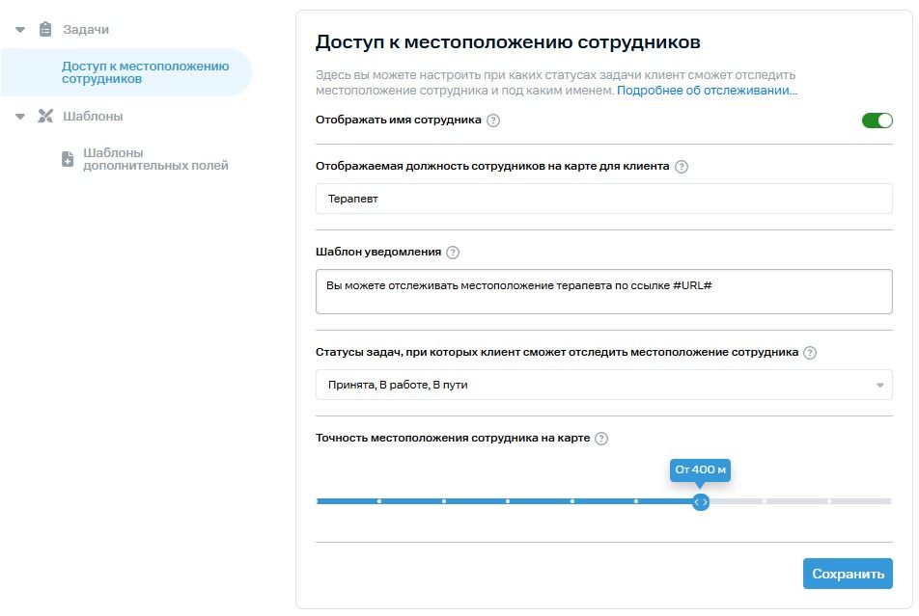Open the Подробнее об отслеживании link
The image size is (919, 616).
point(707,91)
